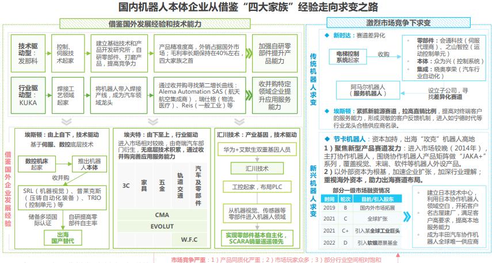The image size is (492, 263).
Task: Click the bullet 集成：晓奥享荣
Action: tap(448, 72)
